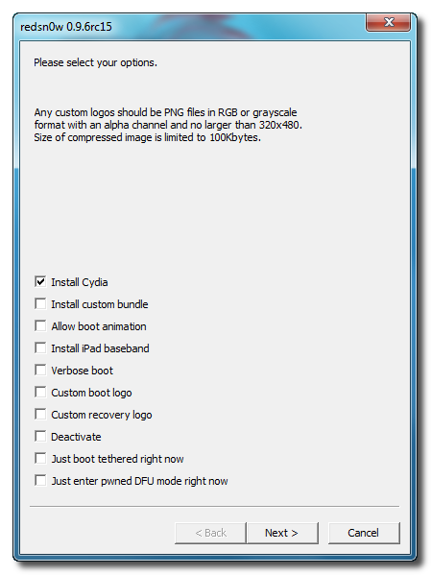Select the Custom boot logo checkbox
The image size is (431, 575).
[x=40, y=392]
